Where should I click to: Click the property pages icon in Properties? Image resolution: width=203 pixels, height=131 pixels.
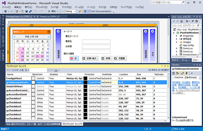pyautogui.click(x=182, y=73)
